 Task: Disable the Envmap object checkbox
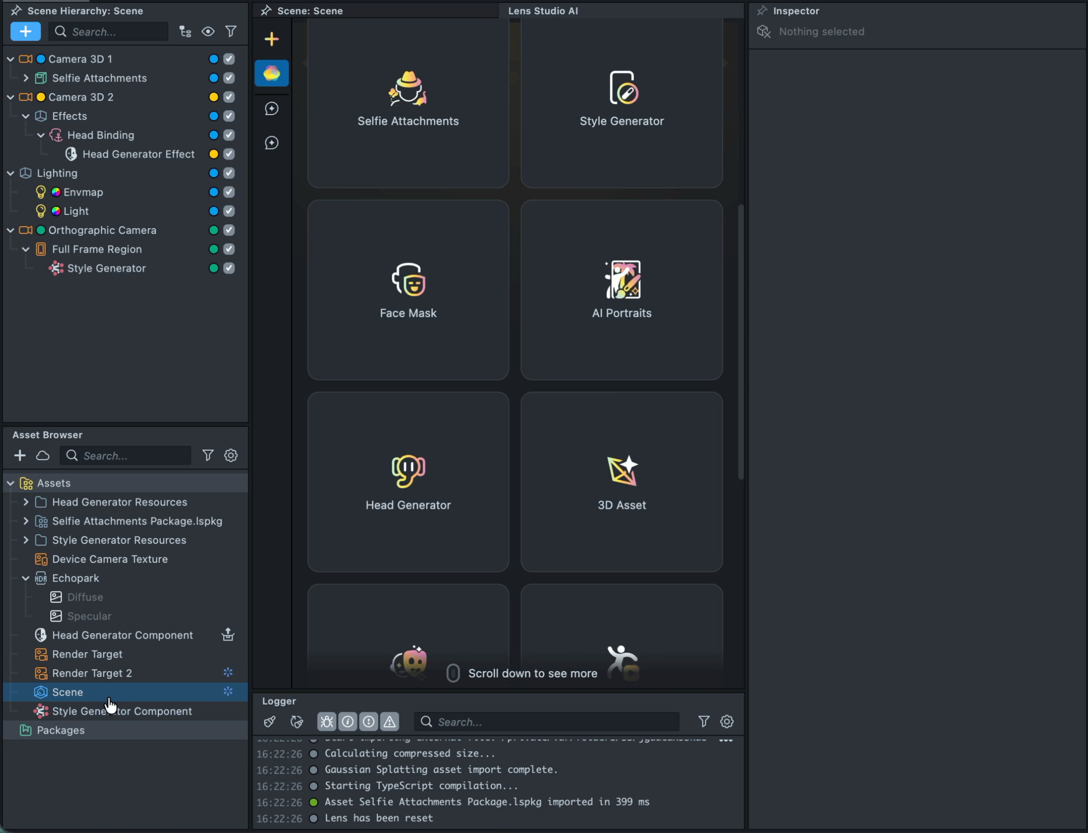(229, 192)
